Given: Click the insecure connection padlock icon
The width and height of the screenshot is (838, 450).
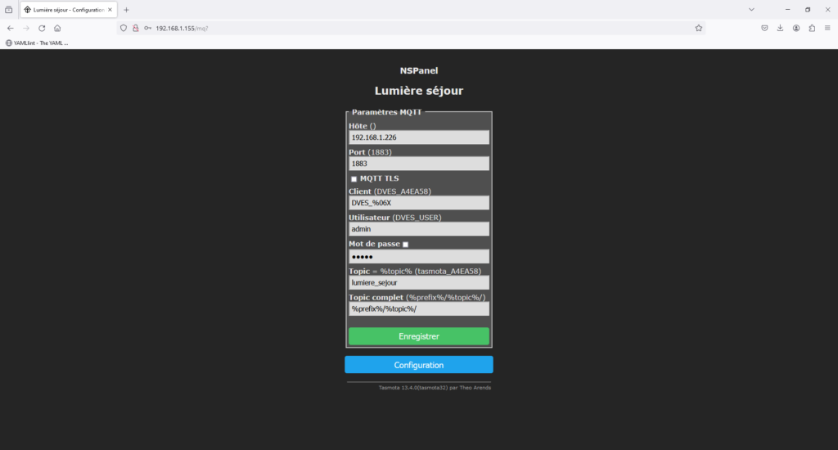Looking at the screenshot, I should pyautogui.click(x=136, y=29).
